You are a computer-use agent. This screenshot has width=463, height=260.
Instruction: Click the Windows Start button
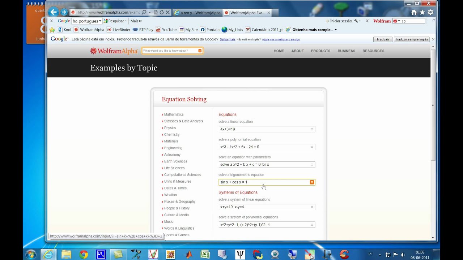(31, 255)
